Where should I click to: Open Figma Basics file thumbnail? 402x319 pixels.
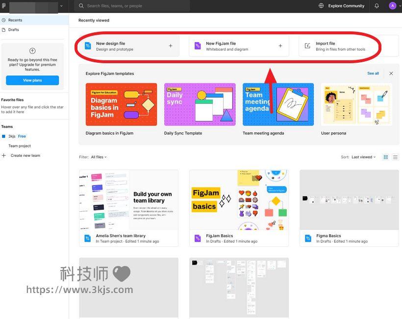click(x=349, y=200)
